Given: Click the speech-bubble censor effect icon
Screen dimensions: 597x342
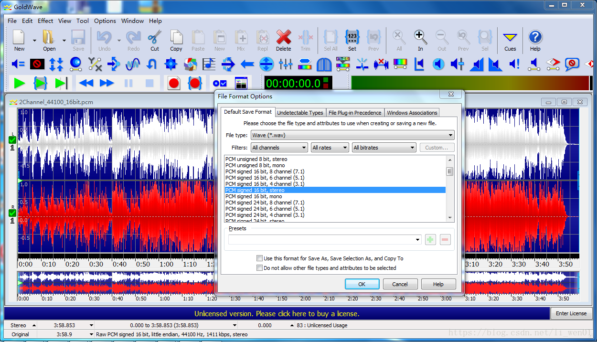Looking at the screenshot, I should pos(572,64).
